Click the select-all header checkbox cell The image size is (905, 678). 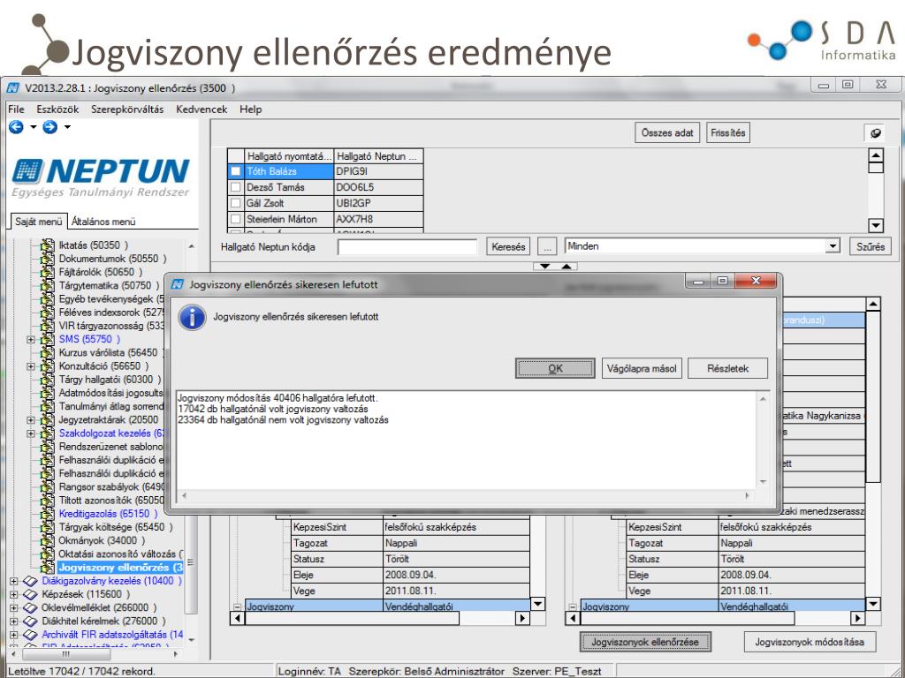pyautogui.click(x=235, y=155)
